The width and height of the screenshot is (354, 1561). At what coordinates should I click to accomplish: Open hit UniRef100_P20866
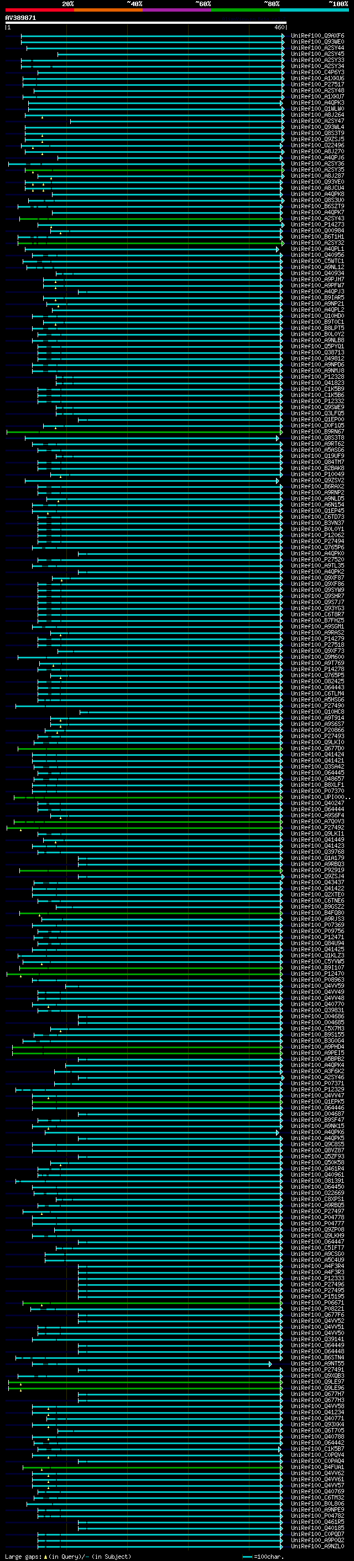(317, 730)
